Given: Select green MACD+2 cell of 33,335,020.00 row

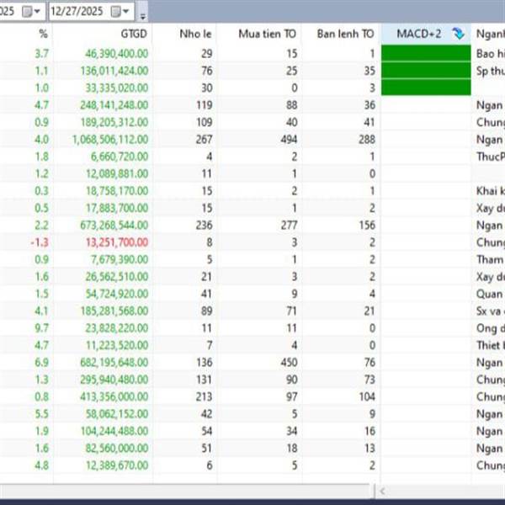Looking at the screenshot, I should point(426,88).
